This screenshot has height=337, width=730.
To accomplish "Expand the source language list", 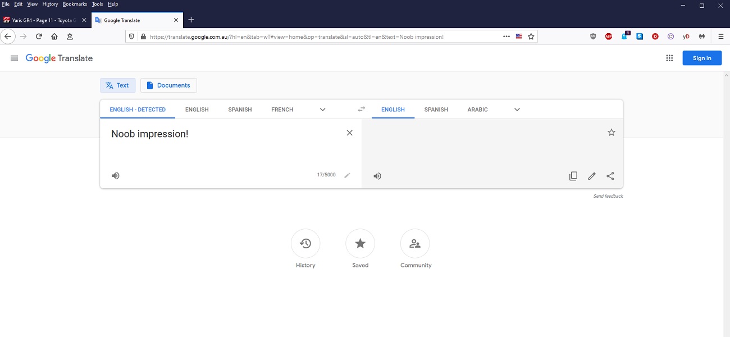I will pyautogui.click(x=322, y=110).
